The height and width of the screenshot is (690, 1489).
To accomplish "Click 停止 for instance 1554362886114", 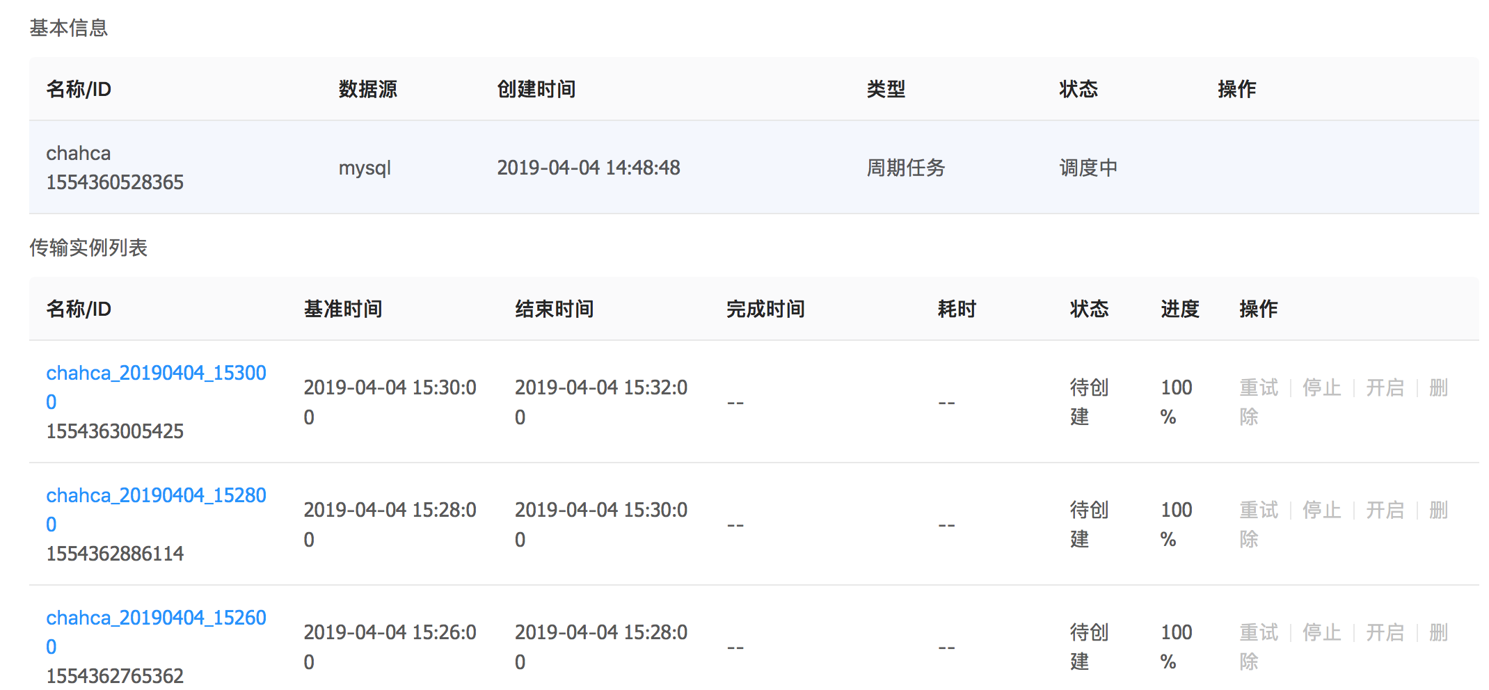I will pos(1321,510).
